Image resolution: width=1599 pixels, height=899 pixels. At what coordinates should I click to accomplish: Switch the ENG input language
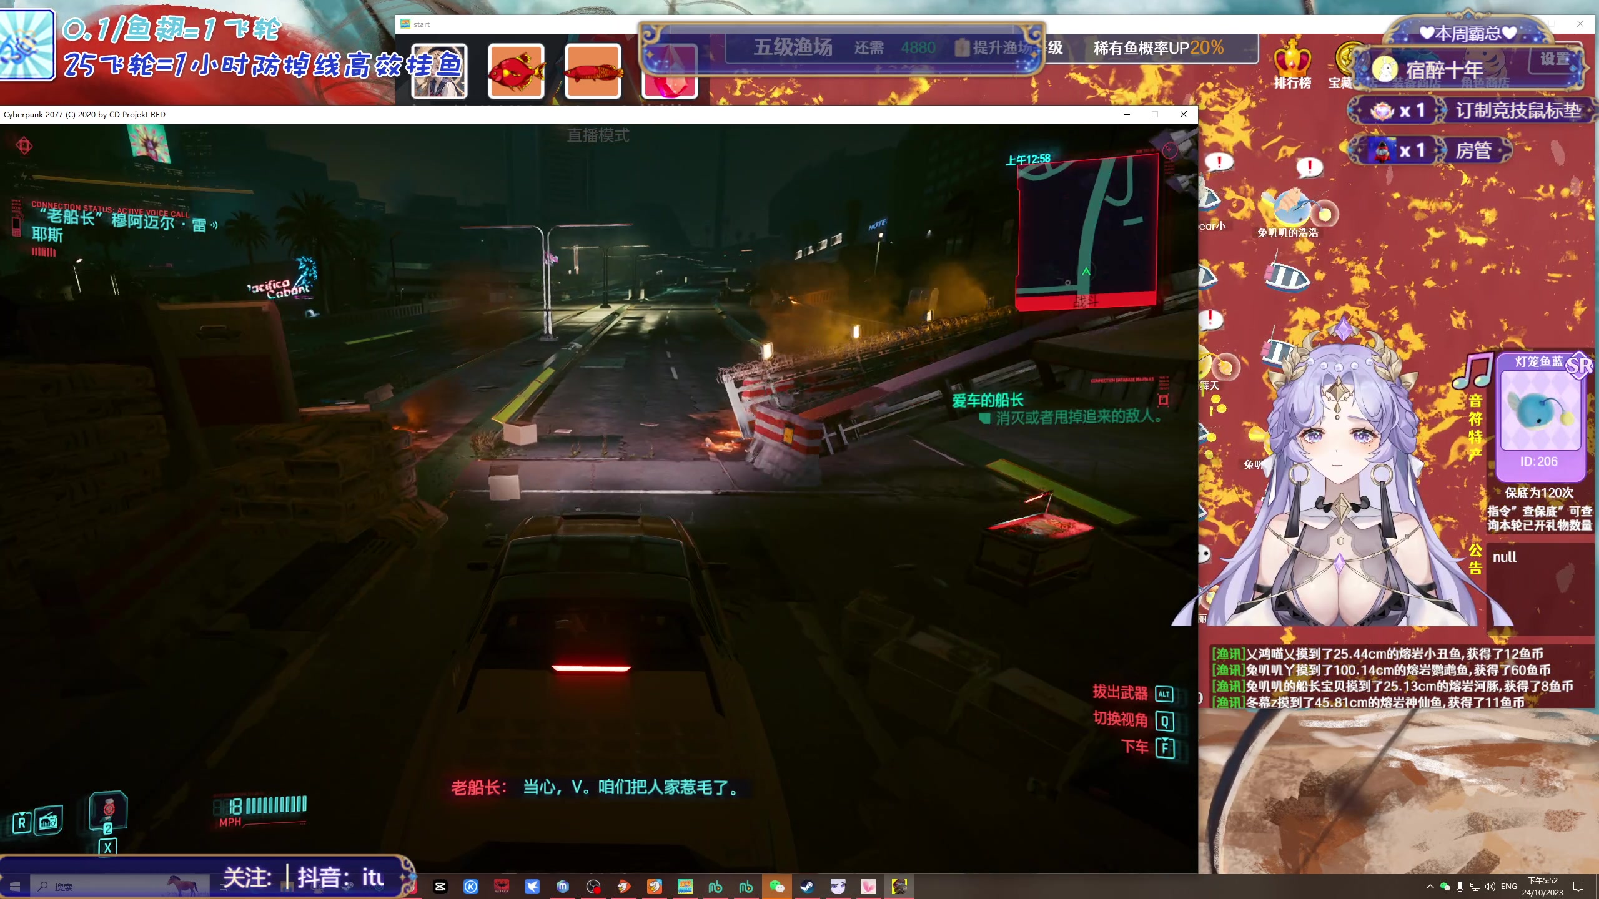point(1508,887)
